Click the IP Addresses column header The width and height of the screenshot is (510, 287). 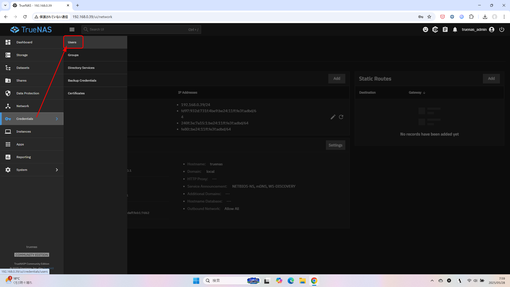[x=188, y=92]
